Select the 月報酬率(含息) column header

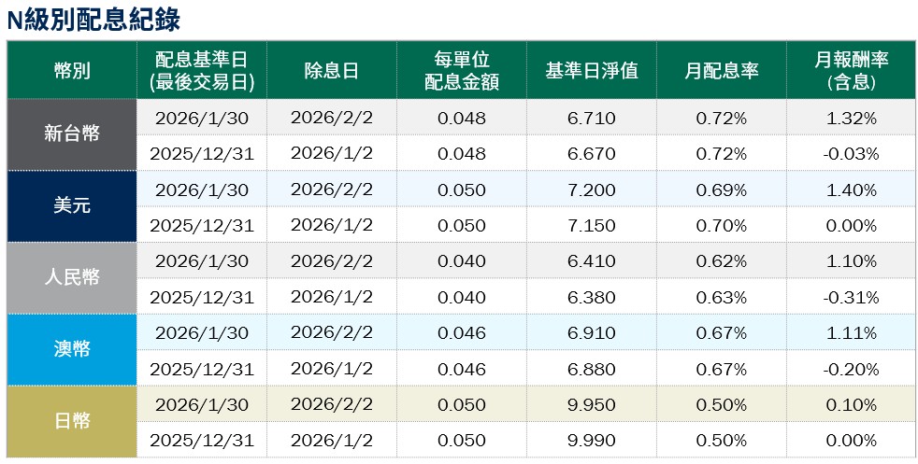851,71
